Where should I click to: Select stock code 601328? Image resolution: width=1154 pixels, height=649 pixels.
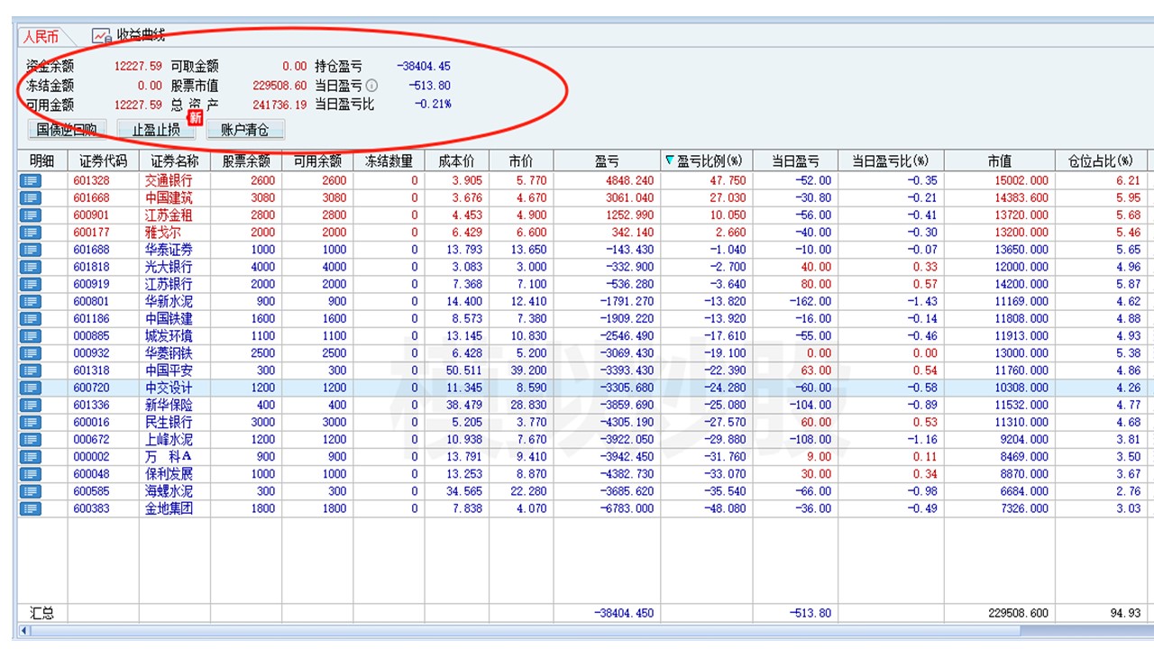tap(91, 180)
